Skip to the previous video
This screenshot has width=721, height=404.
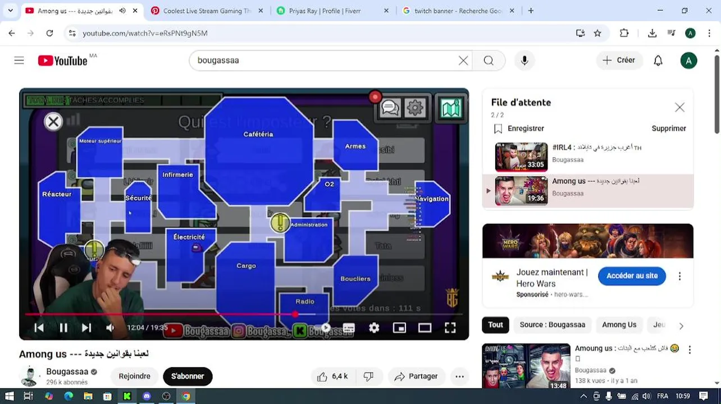[39, 328]
